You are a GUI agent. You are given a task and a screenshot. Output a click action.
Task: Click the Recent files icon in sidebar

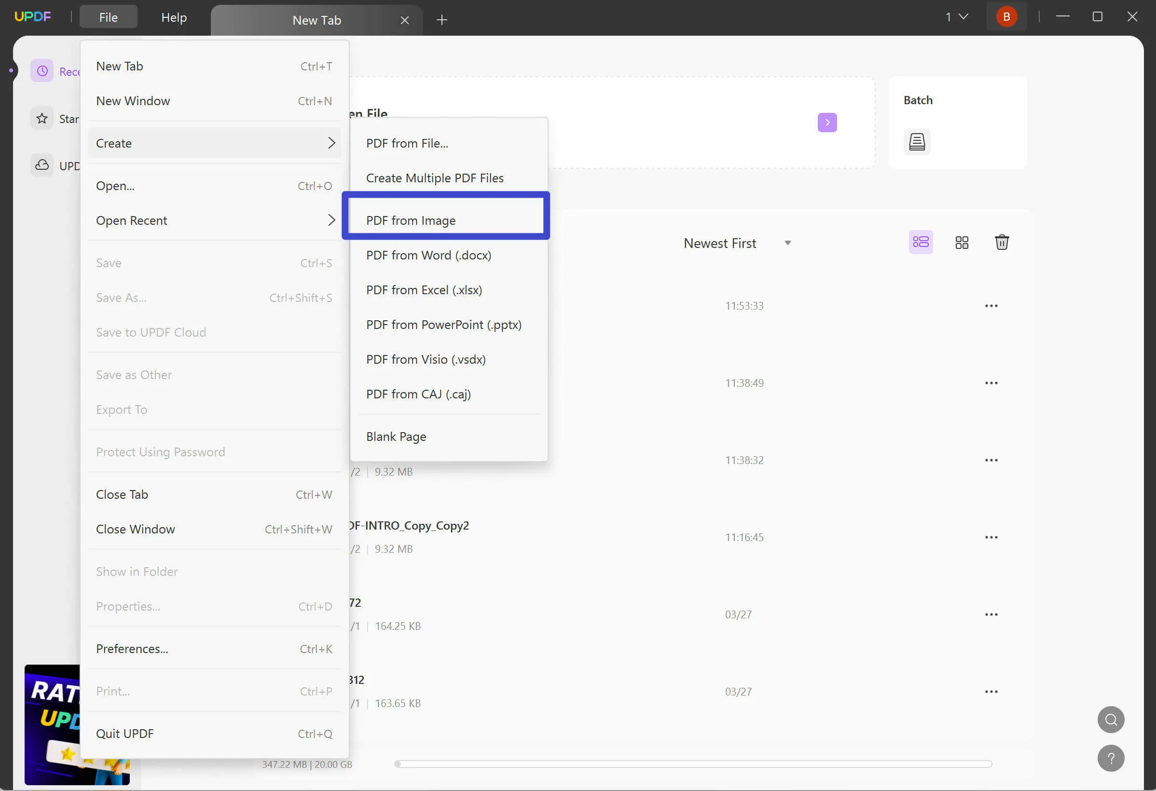41,70
